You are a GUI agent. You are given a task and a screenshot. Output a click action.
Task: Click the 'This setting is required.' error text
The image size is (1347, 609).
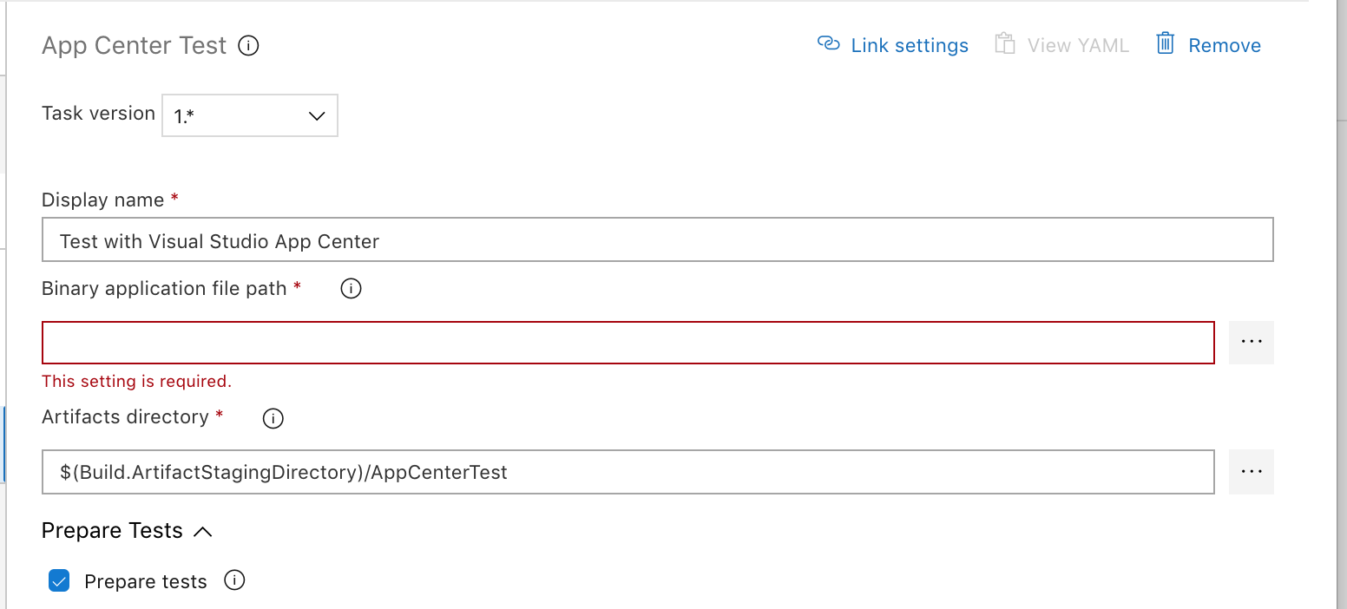(x=137, y=381)
